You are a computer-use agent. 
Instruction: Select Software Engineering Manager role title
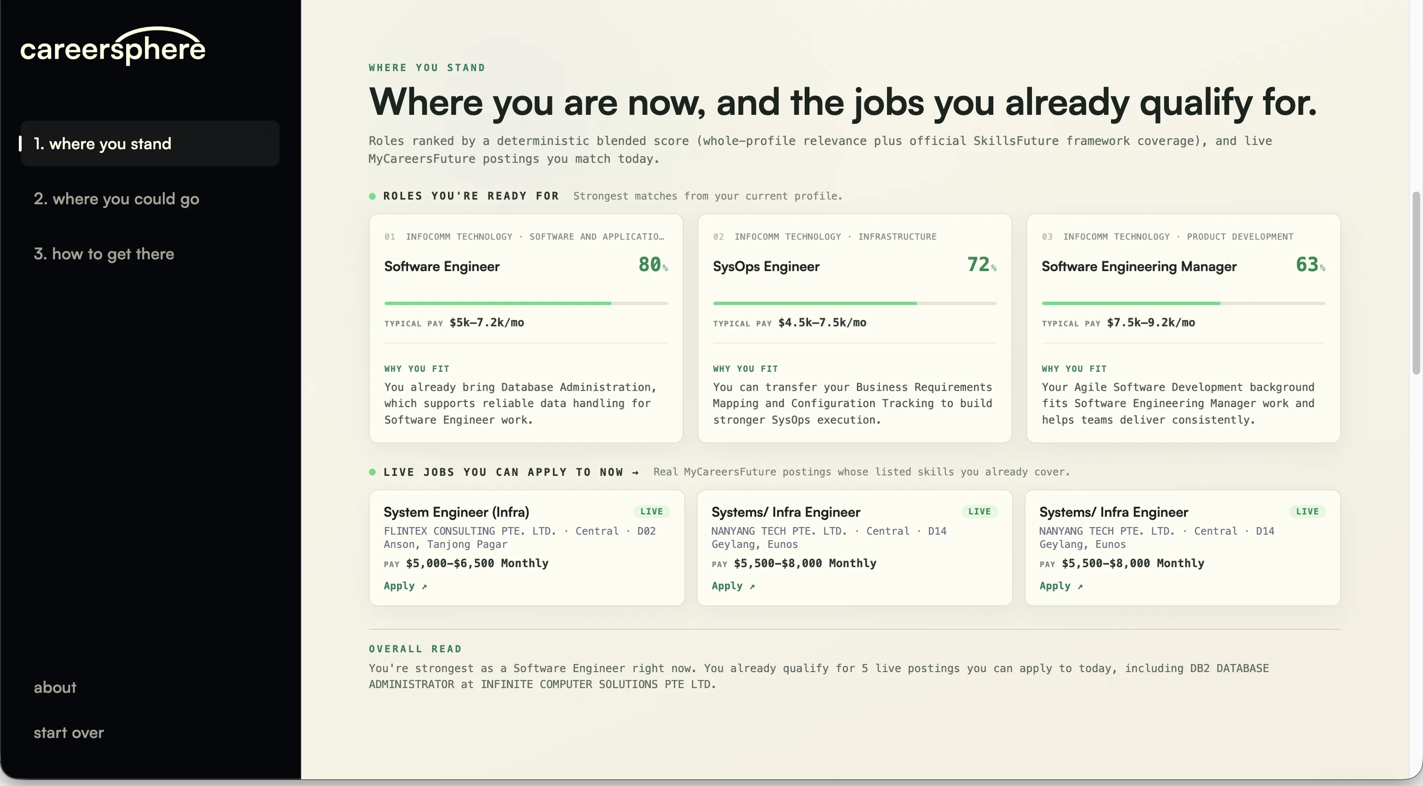tap(1139, 267)
